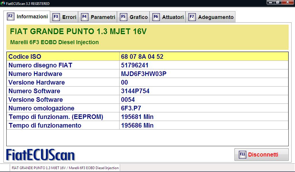Select the Versione Hardware label
This screenshot has width=295, height=172.
coord(37,82)
